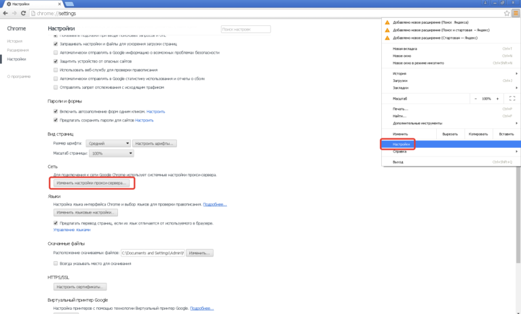Click Вставить in edit row
The width and height of the screenshot is (521, 314).
click(x=506, y=134)
